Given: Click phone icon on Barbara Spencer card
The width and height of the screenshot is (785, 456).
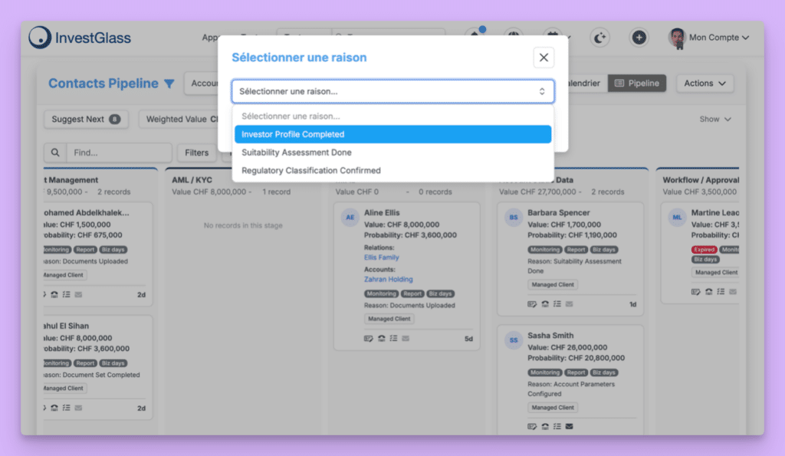Looking at the screenshot, I should coord(545,304).
